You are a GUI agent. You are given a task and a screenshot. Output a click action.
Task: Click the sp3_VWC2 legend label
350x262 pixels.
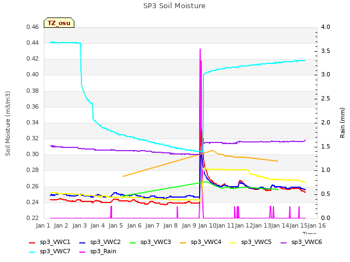tap(106, 242)
